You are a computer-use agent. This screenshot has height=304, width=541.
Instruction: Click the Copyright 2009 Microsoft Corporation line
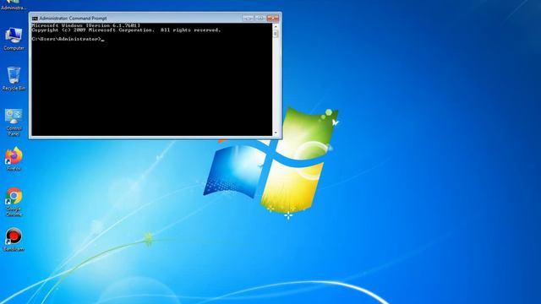coord(126,30)
